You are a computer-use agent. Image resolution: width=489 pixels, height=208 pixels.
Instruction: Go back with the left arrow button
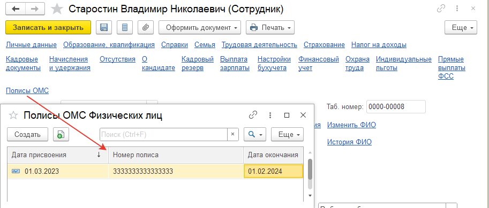pyautogui.click(x=16, y=9)
